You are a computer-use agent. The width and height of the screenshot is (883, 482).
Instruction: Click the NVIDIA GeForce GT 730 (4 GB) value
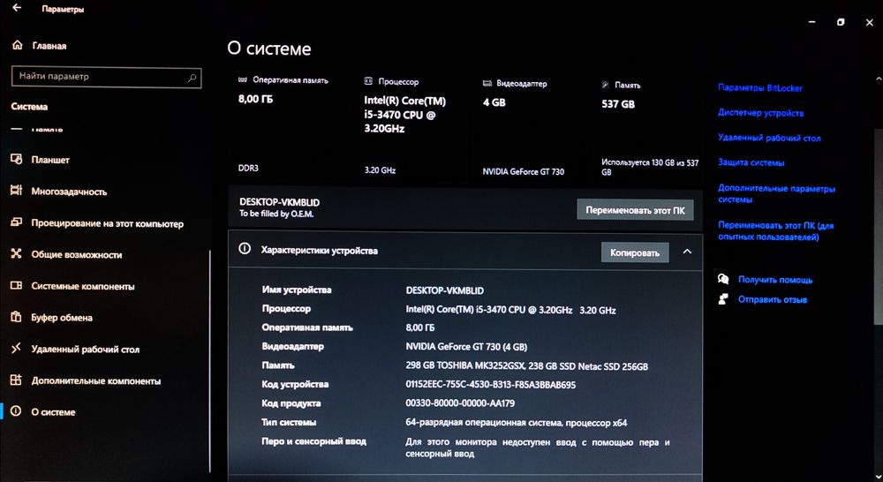point(466,347)
